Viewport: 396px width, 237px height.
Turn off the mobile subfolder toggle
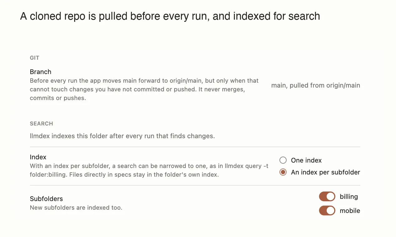coord(327,210)
